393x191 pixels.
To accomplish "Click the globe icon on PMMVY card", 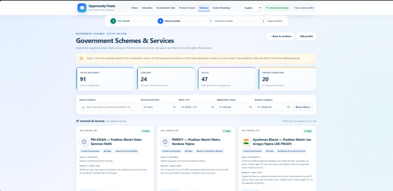I will tap(165, 142).
